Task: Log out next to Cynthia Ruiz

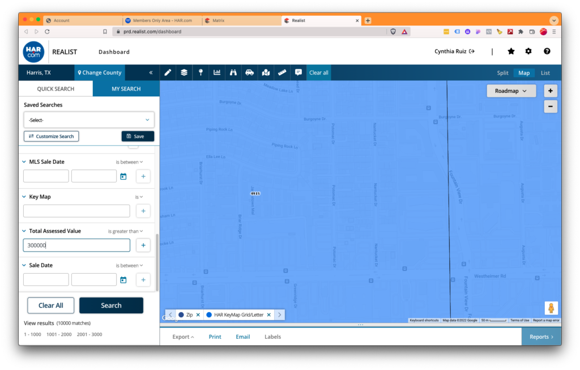Action: click(472, 52)
